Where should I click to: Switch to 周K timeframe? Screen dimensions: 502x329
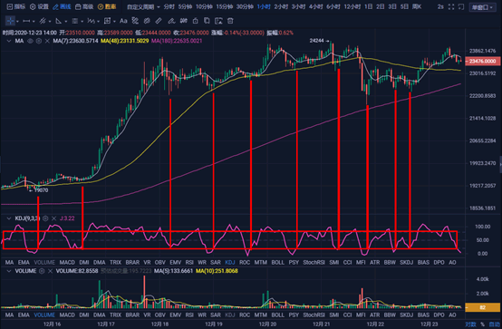pos(417,6)
